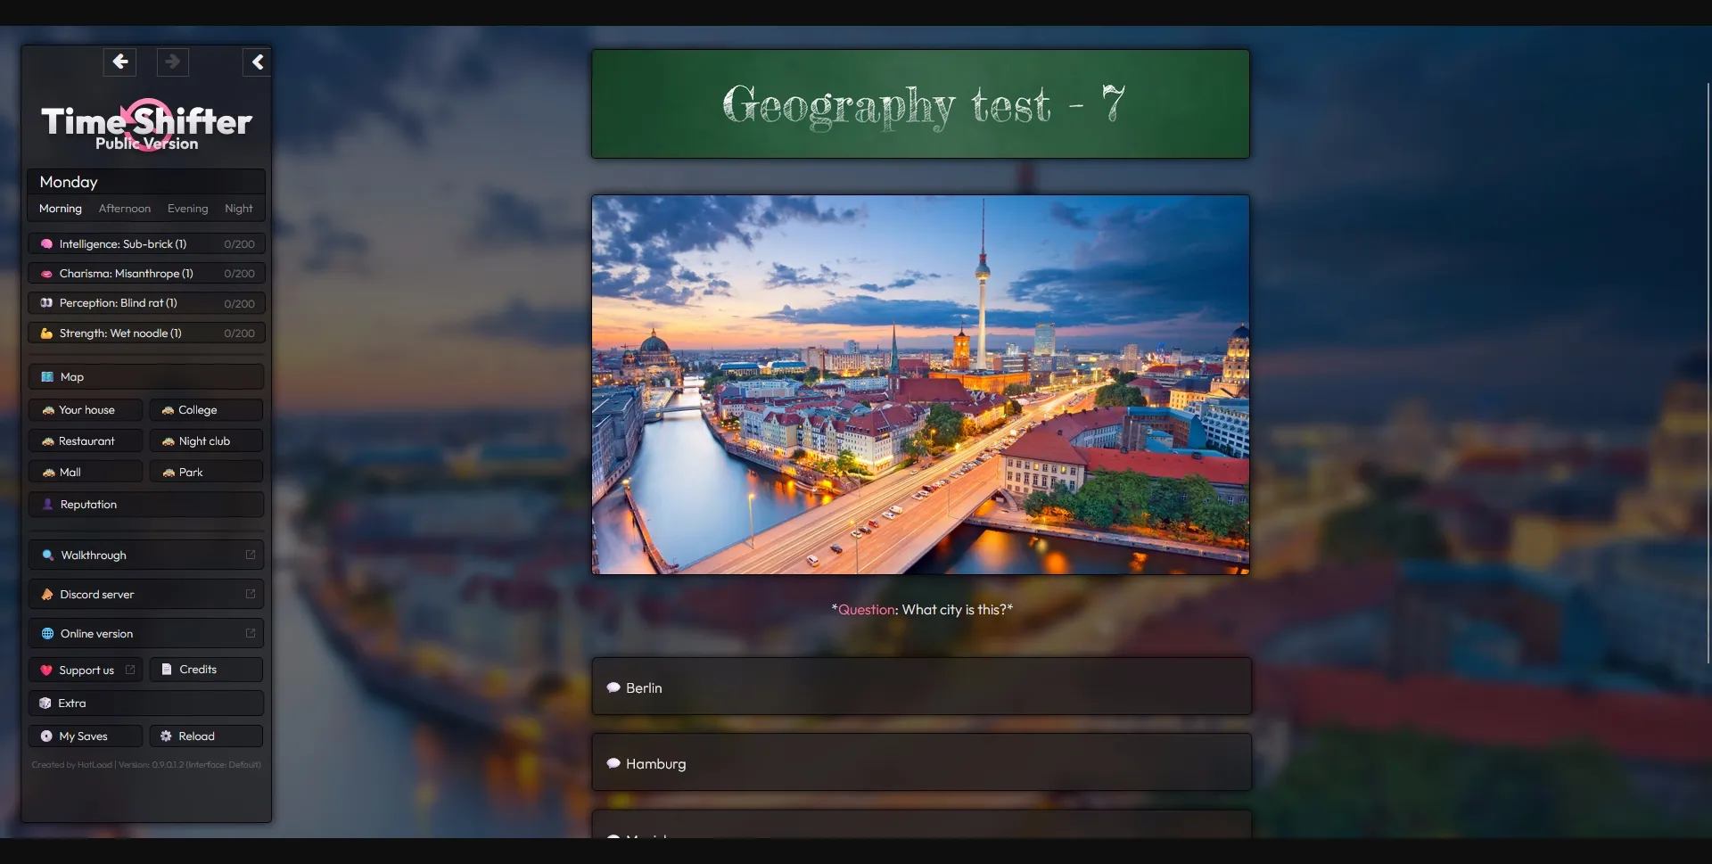View the Credits page
Screen dimensions: 1712x864
[x=206, y=670]
